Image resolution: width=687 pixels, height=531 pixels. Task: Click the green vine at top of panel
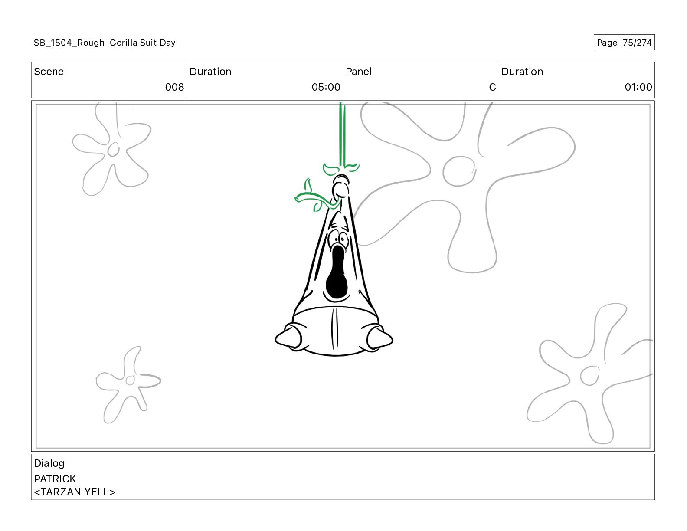click(x=342, y=134)
